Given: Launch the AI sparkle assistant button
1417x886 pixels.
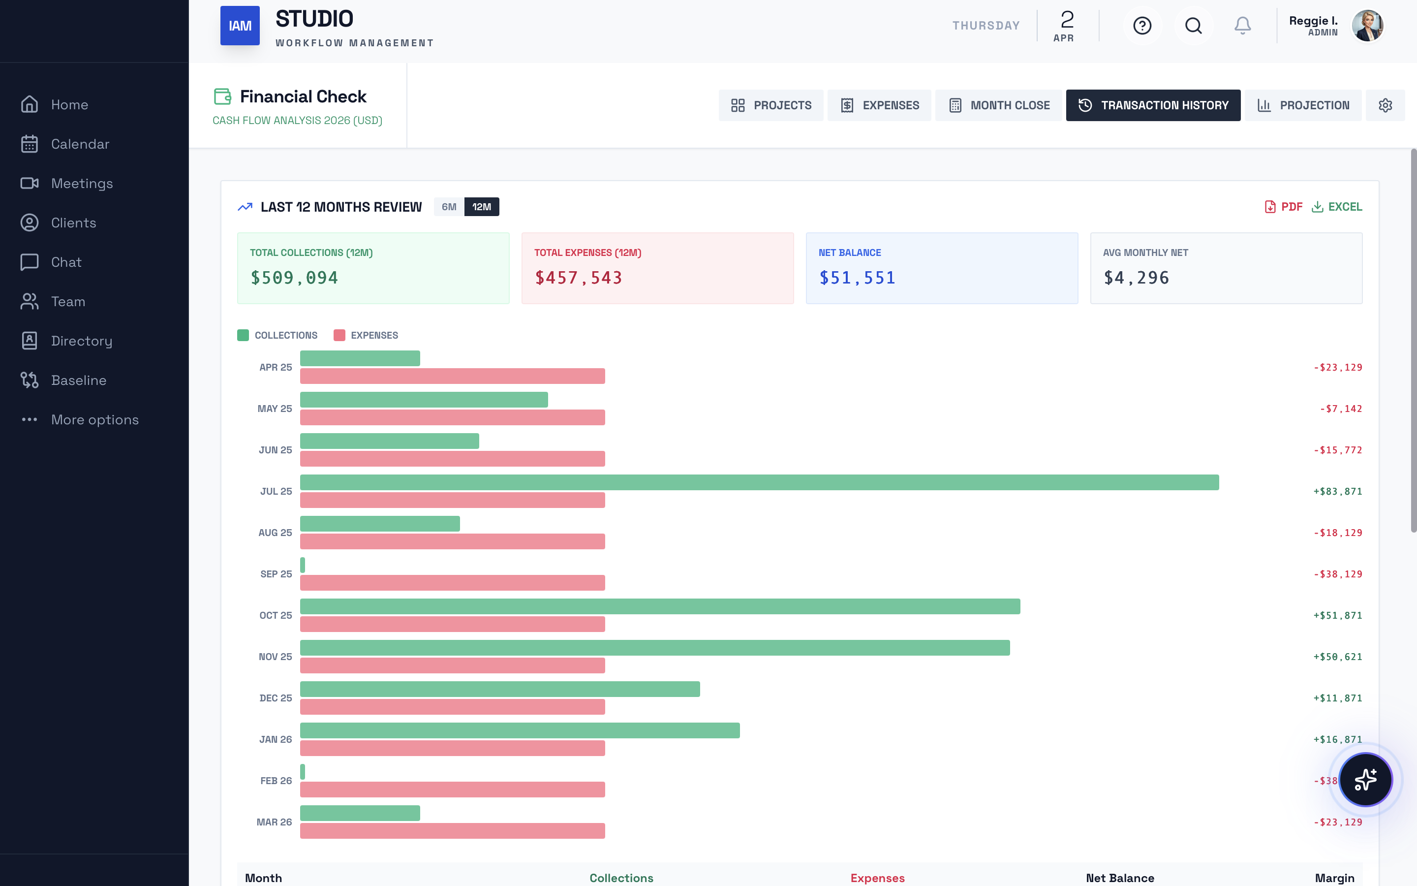Looking at the screenshot, I should click(x=1365, y=780).
